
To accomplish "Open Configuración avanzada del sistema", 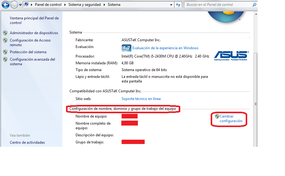I will [x=32, y=62].
